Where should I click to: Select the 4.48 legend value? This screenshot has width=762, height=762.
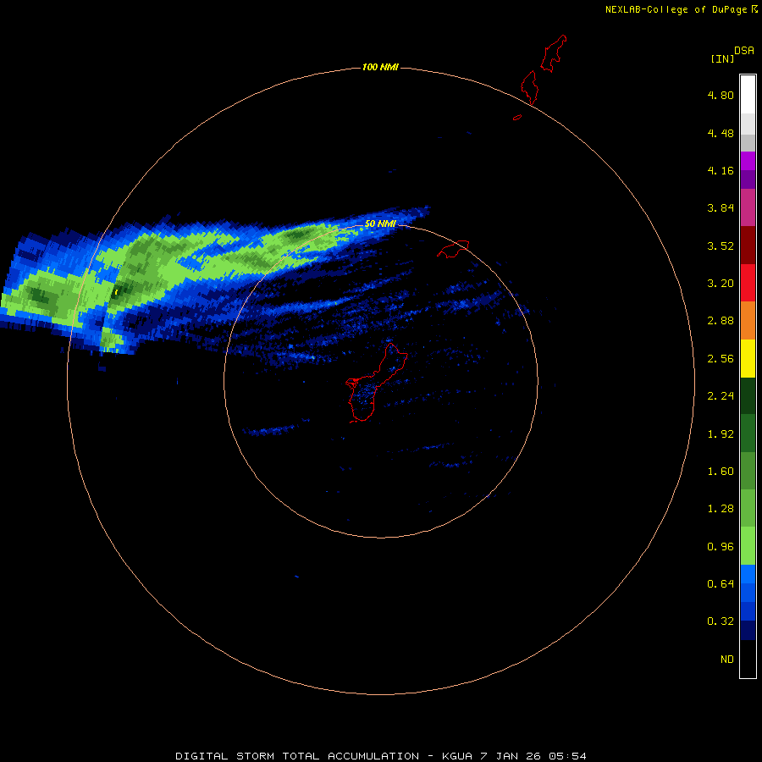tap(721, 133)
